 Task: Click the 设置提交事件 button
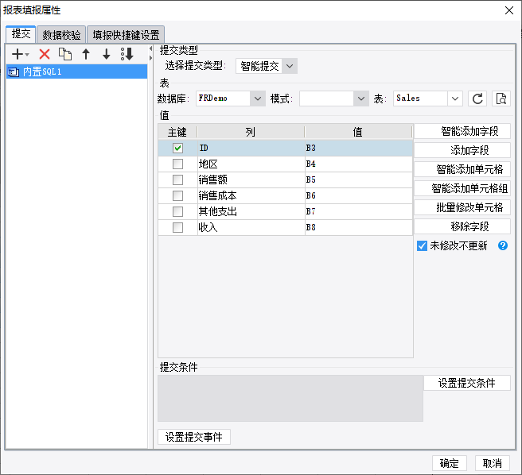coord(193,437)
